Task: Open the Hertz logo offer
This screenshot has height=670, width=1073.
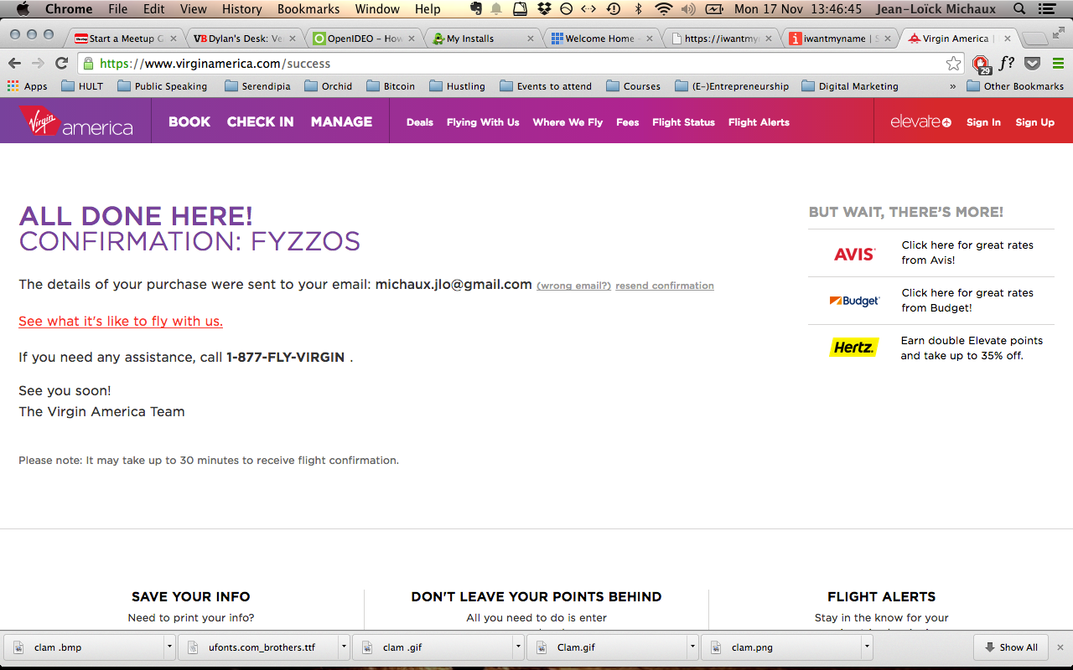Action: click(854, 348)
